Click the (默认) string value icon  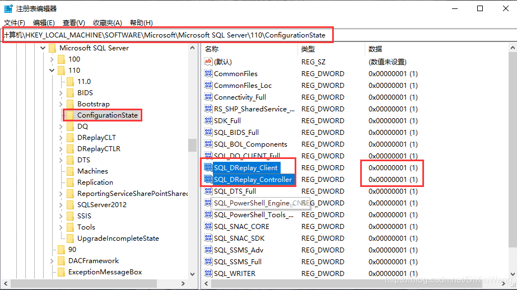tap(208, 62)
